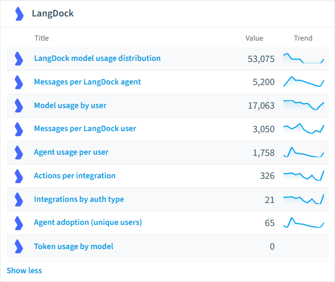Click the Value column header
Viewport: 335px width, 282px height.
pos(254,38)
